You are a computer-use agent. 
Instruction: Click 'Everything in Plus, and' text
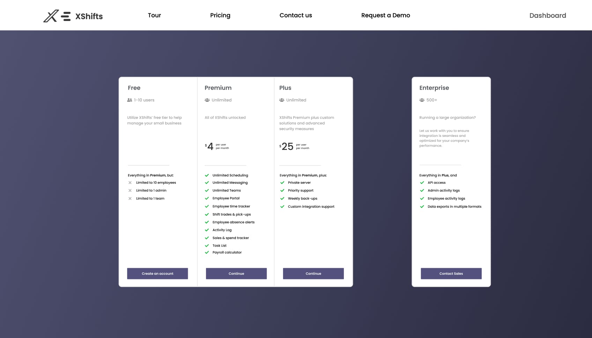click(438, 175)
